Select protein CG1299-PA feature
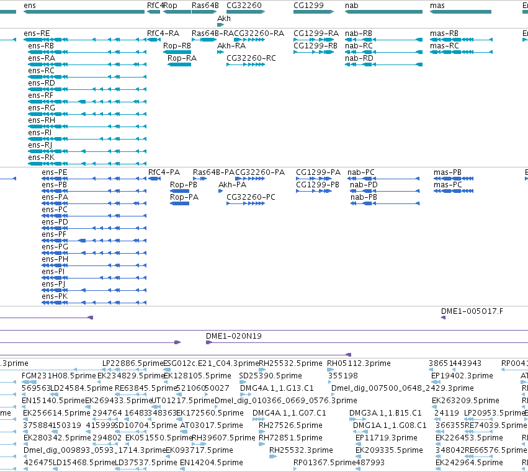 [x=314, y=179]
